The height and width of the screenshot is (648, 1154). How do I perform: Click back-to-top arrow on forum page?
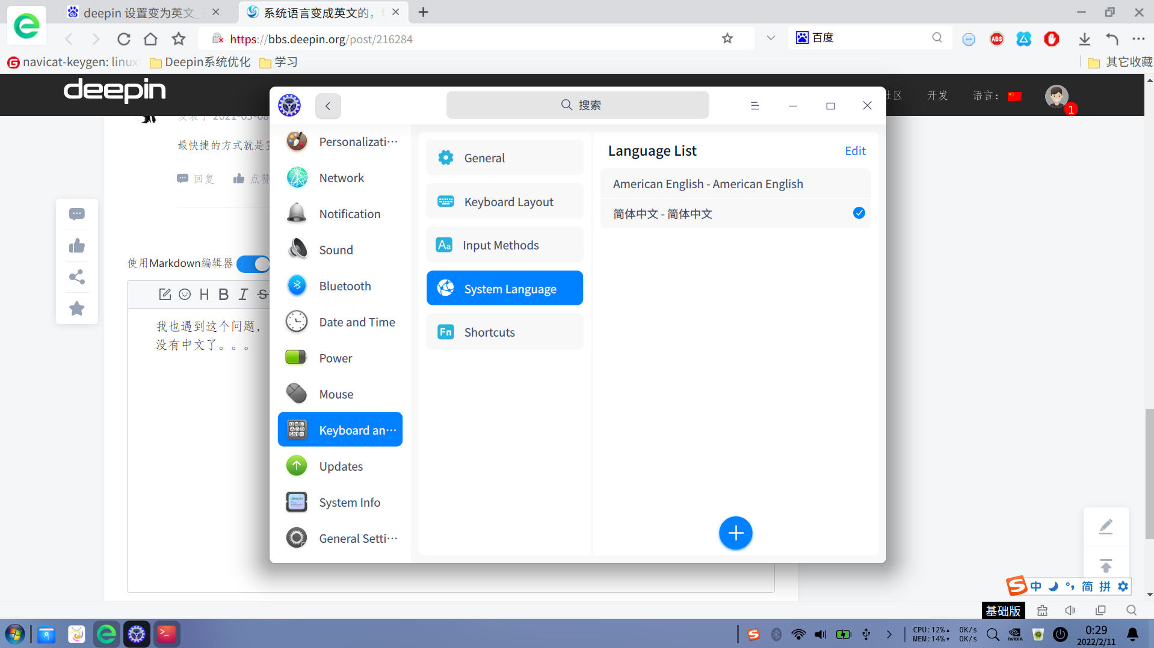1106,566
